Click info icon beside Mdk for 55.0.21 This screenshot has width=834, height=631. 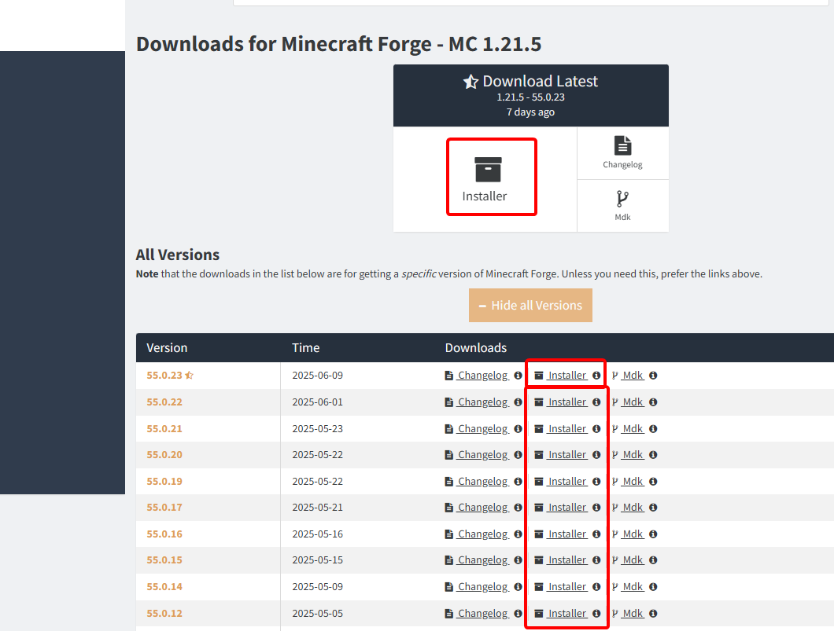point(653,428)
